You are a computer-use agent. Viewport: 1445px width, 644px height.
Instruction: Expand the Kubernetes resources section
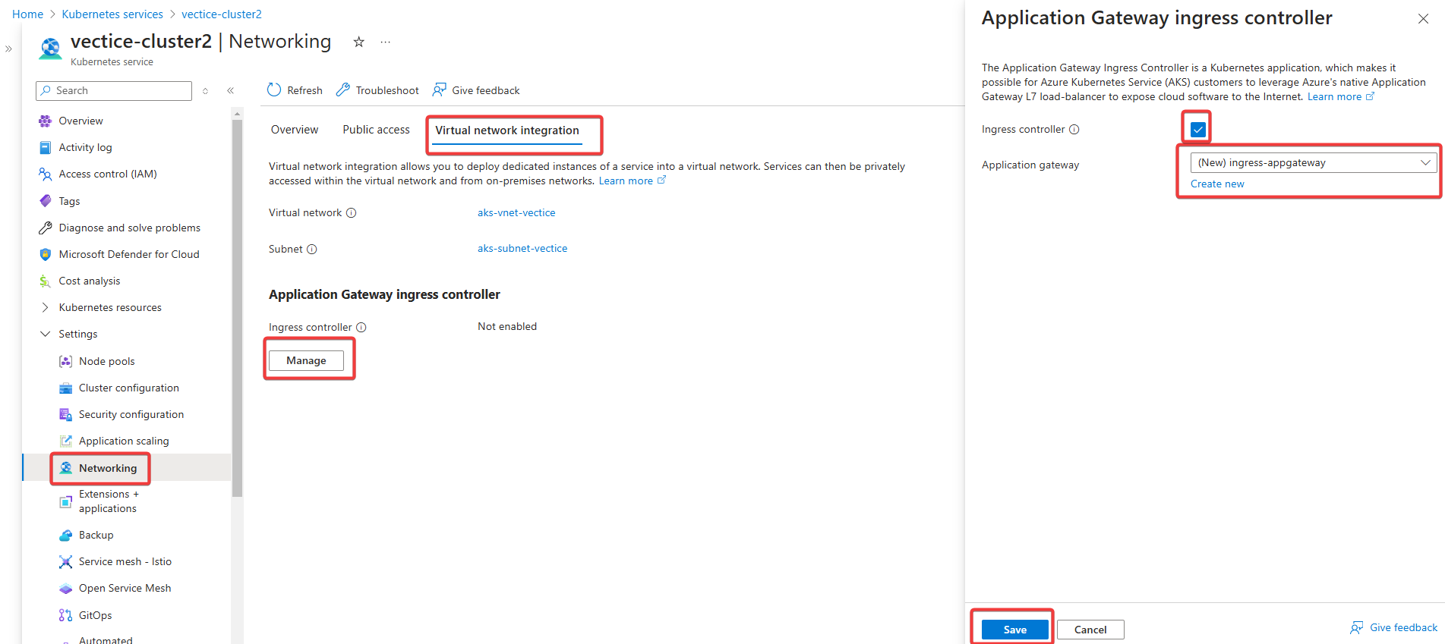(x=46, y=307)
